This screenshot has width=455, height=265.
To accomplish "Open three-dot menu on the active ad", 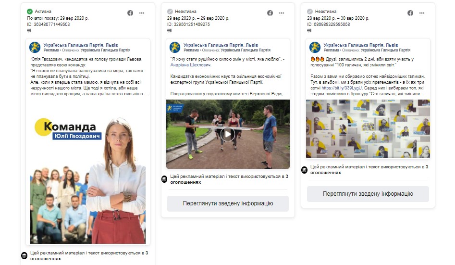I will [142, 13].
